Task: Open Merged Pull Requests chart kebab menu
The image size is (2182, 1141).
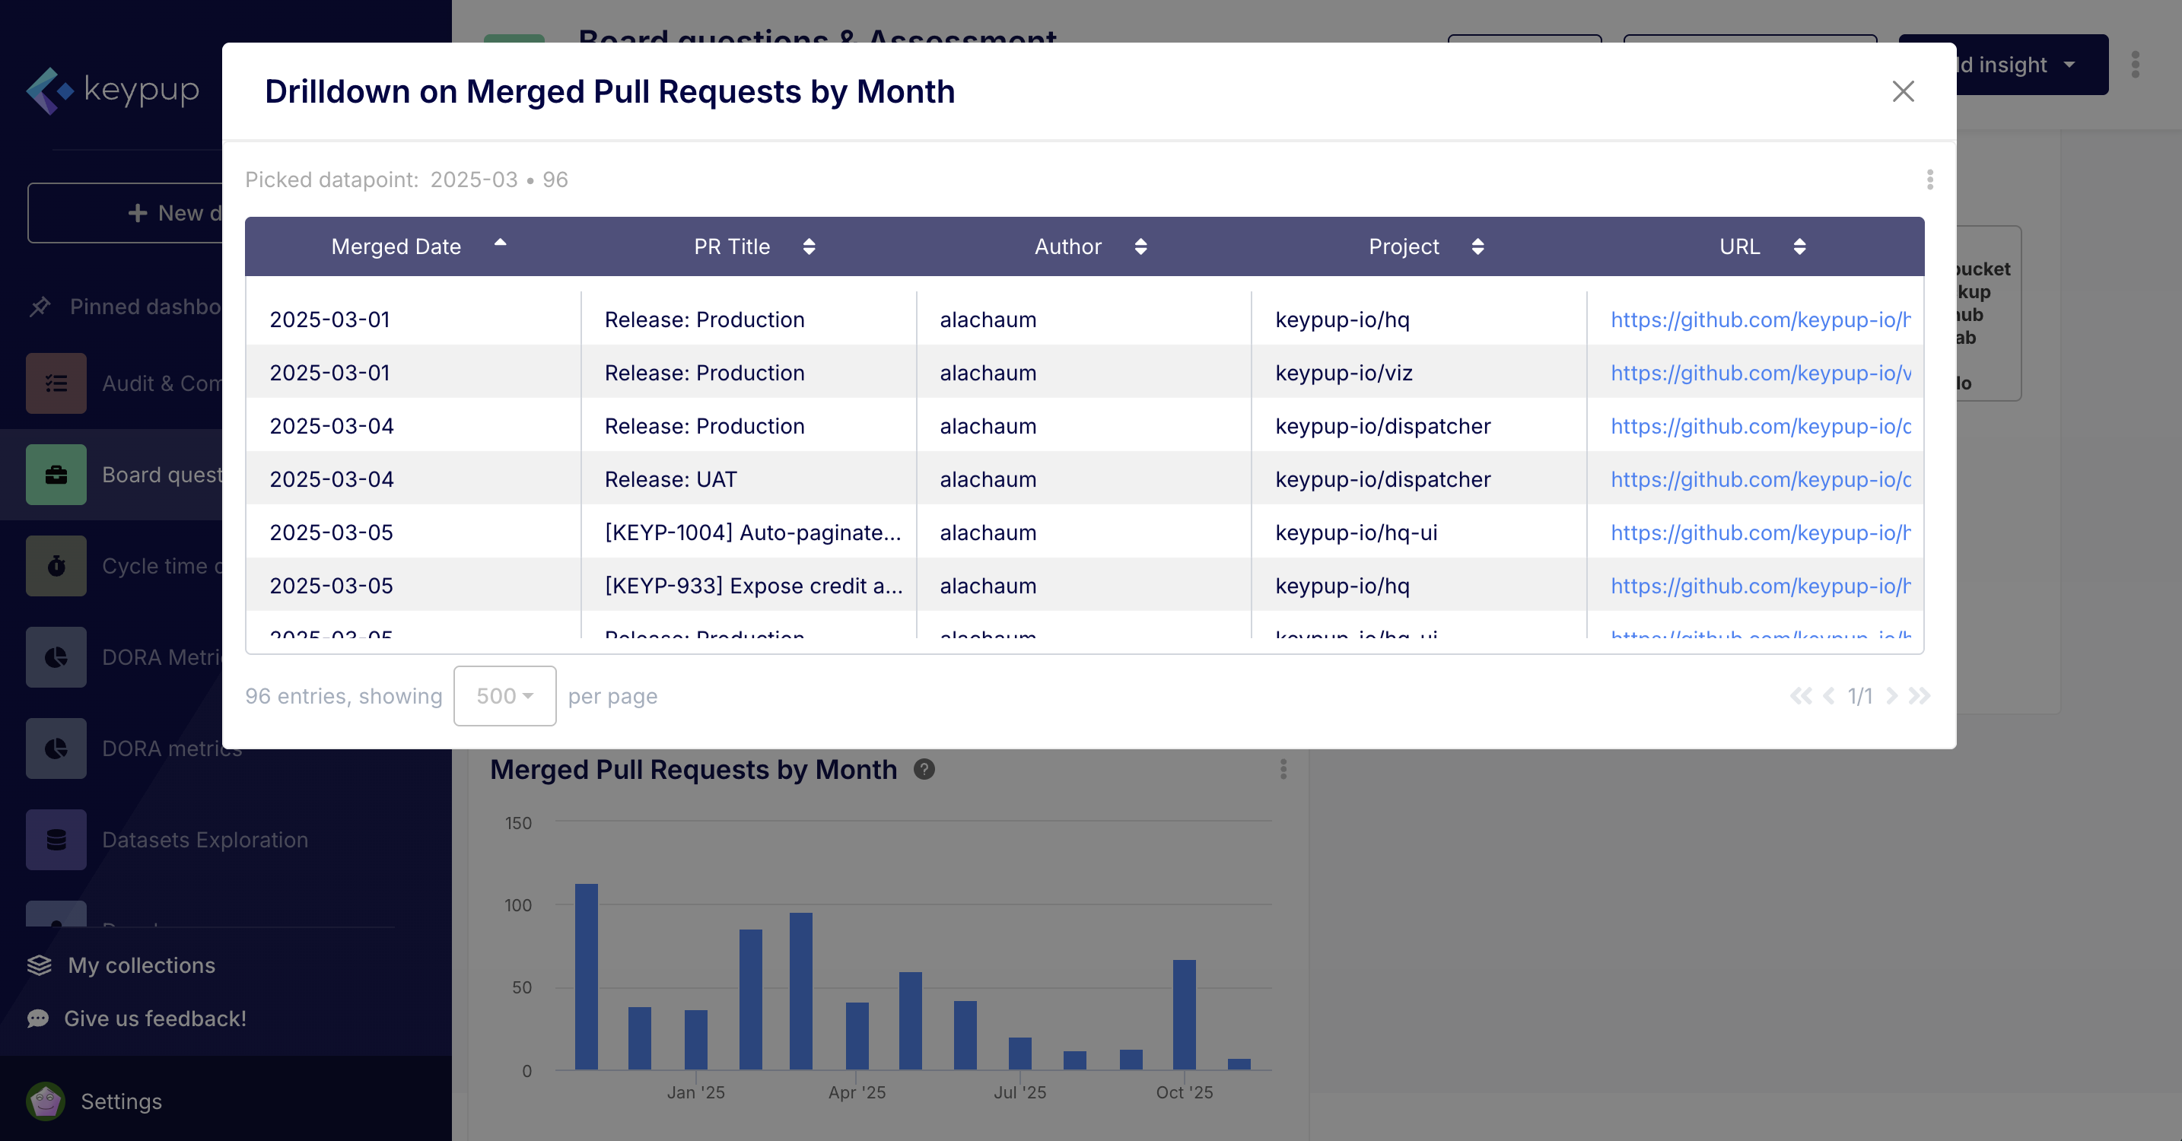Action: 1283,768
